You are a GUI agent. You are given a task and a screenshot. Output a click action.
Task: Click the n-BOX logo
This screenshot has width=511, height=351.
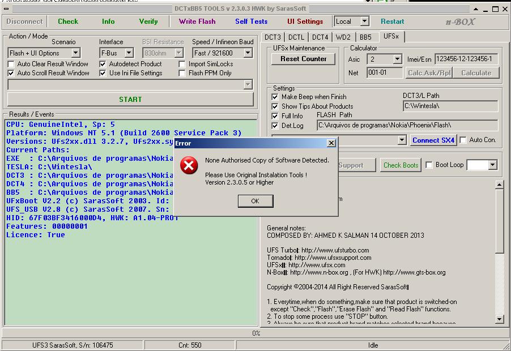(461, 22)
